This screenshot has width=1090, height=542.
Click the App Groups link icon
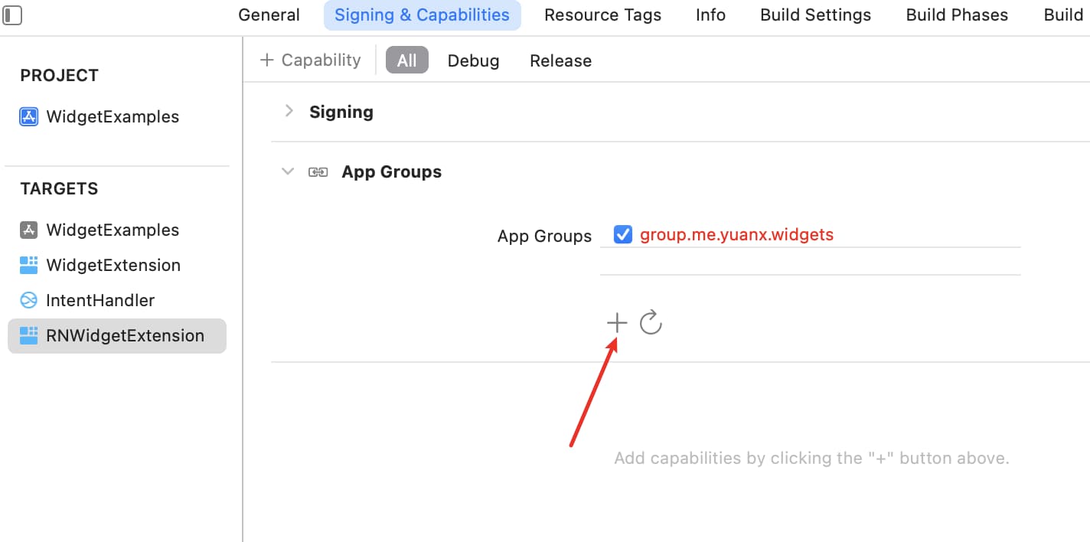pyautogui.click(x=318, y=172)
